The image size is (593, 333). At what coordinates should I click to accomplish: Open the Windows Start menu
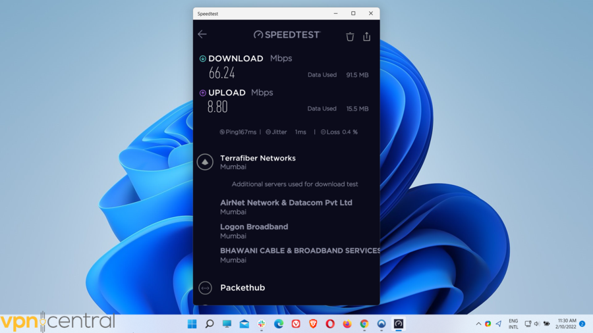192,324
